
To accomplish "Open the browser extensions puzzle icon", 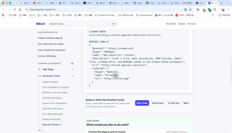I will [215, 10].
